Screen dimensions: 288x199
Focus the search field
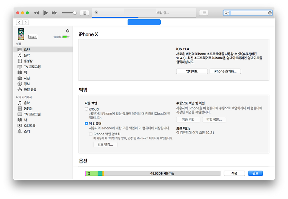tap(248, 13)
